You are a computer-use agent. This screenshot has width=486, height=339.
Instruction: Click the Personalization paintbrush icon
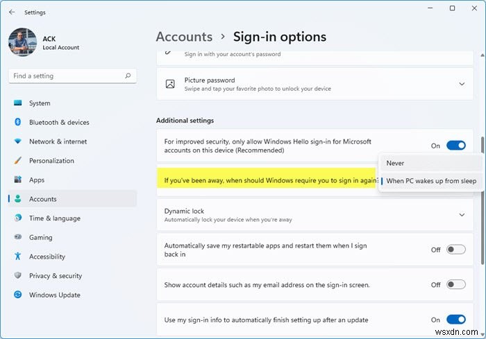[17, 160]
